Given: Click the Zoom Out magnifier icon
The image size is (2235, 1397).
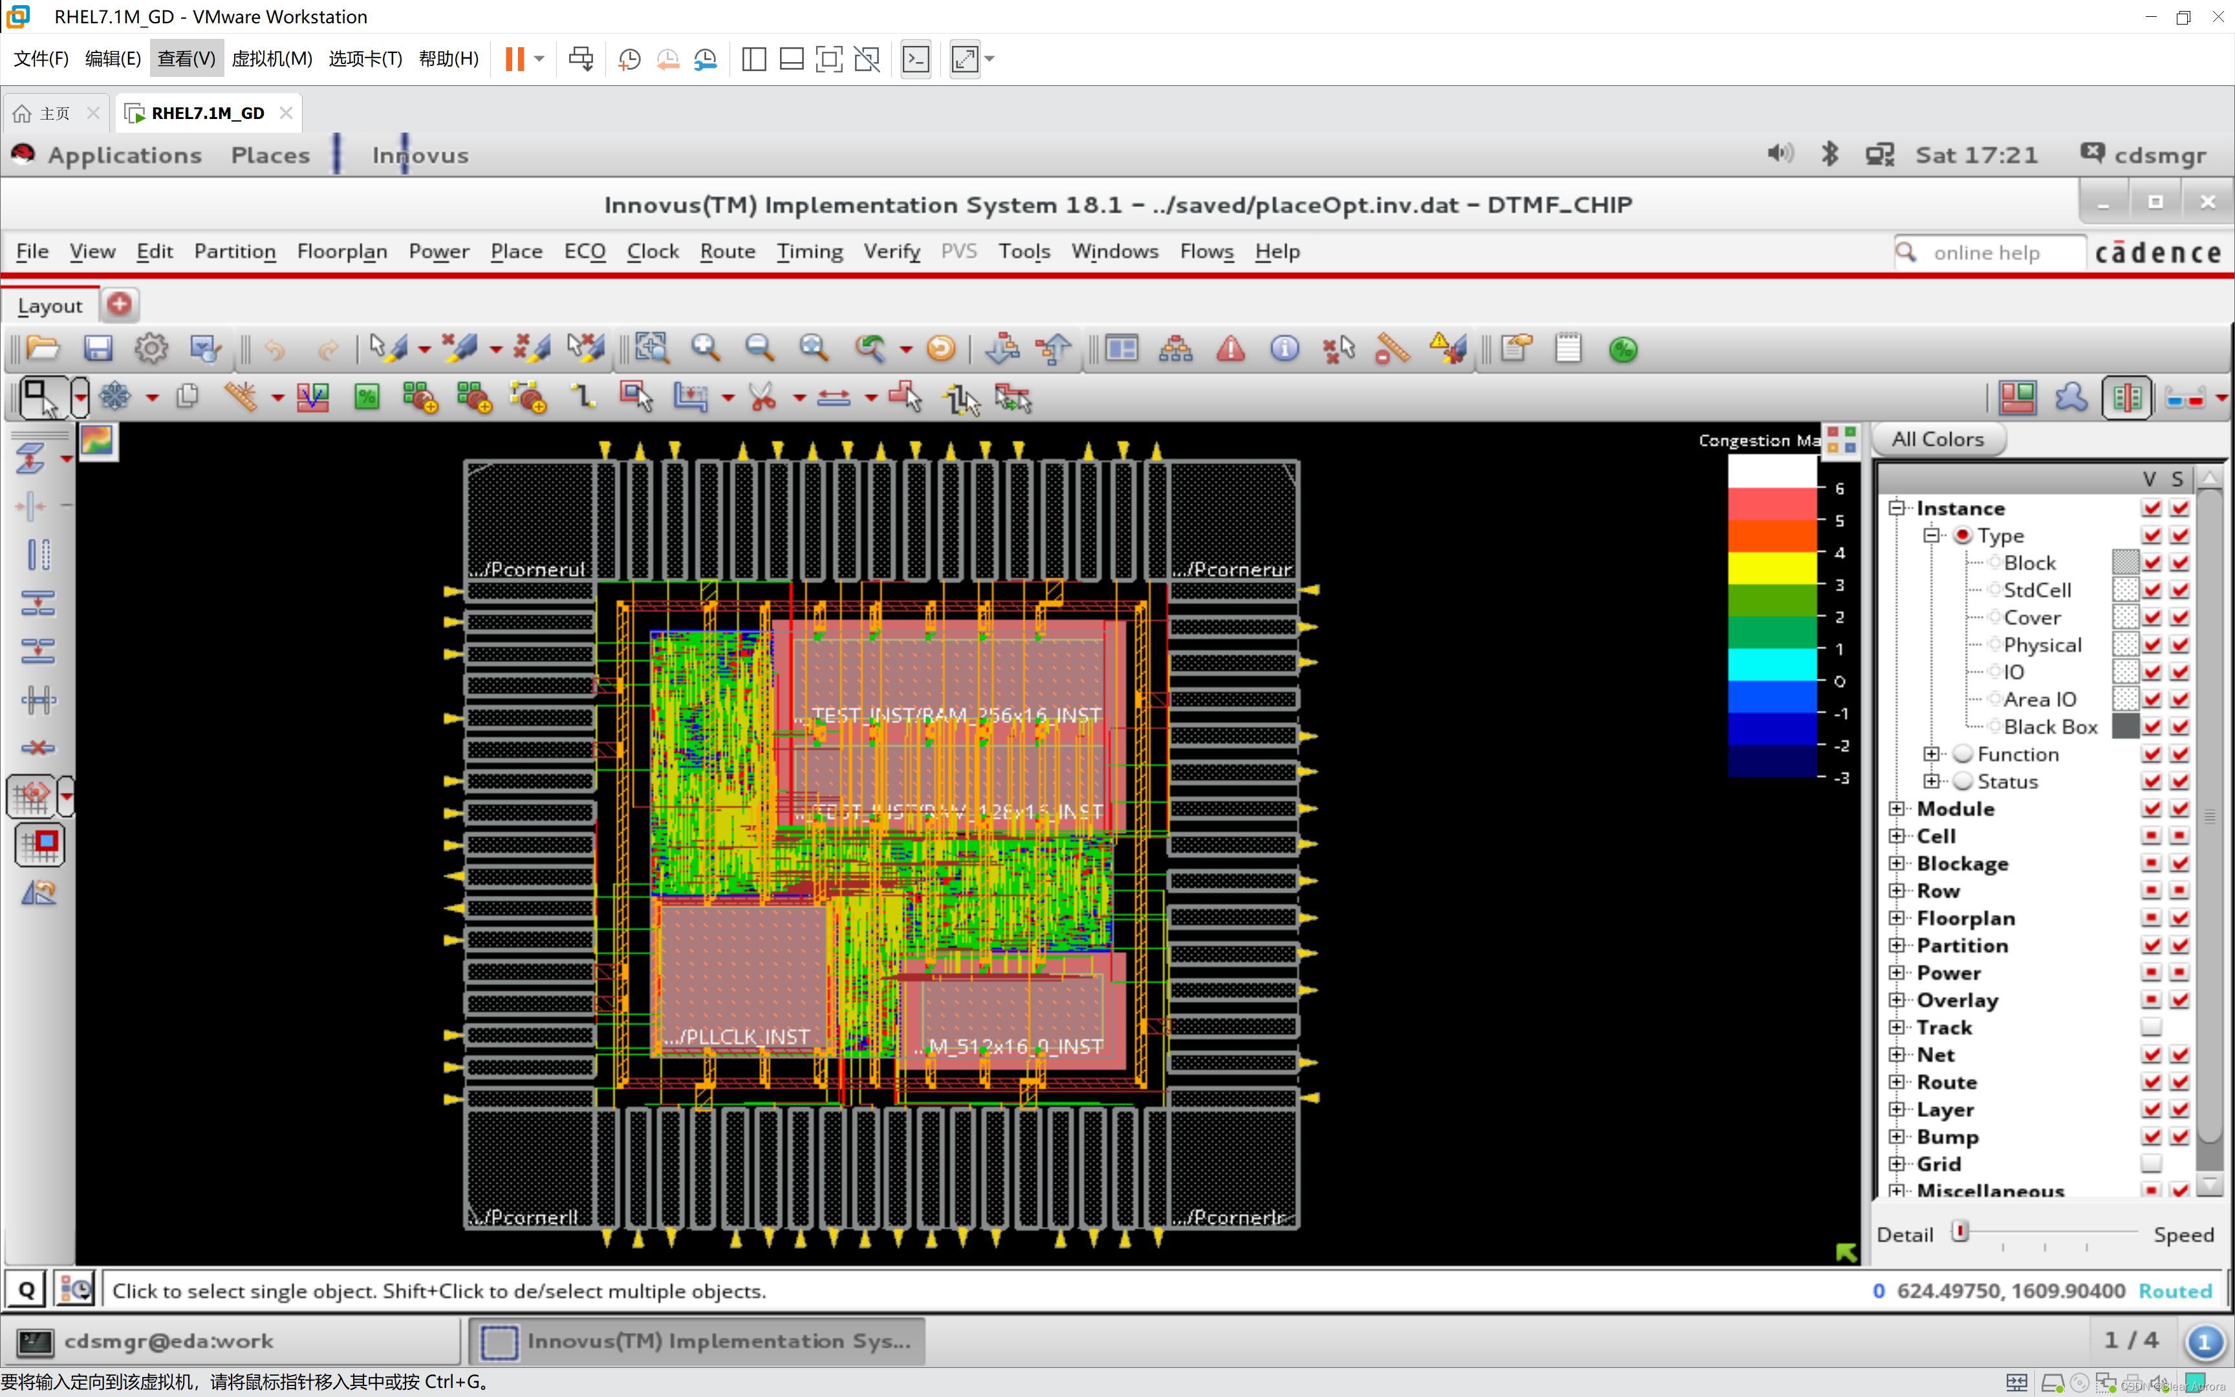Looking at the screenshot, I should click(x=759, y=349).
